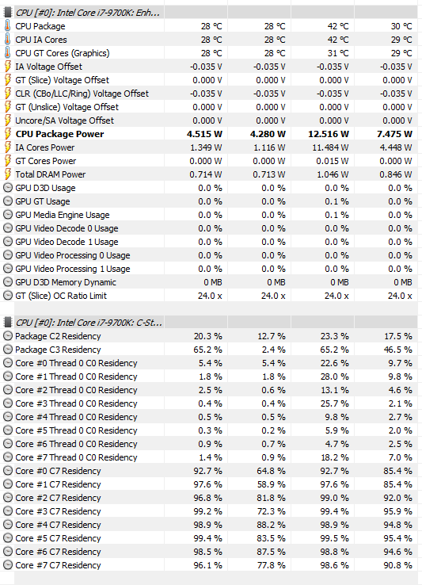Click the thermometer icon next to CPU IA Cores

[x=7, y=40]
